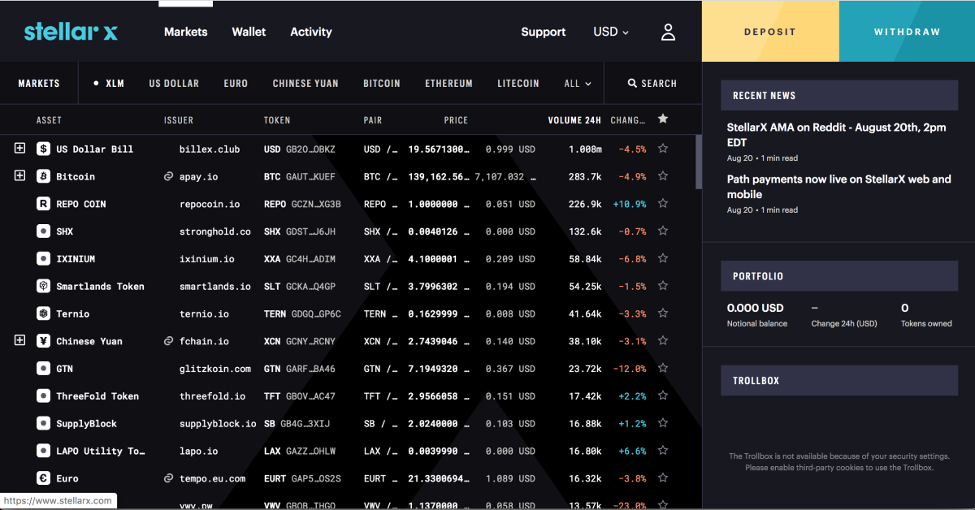Open the ALL markets filter dropdown
975x510 pixels.
pos(578,83)
